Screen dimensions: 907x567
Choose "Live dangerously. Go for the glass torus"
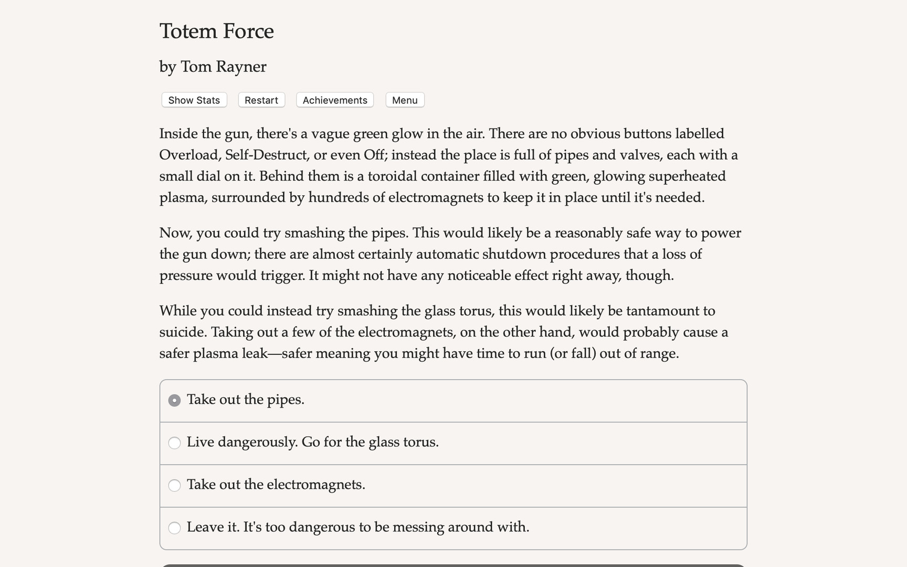coord(312,443)
